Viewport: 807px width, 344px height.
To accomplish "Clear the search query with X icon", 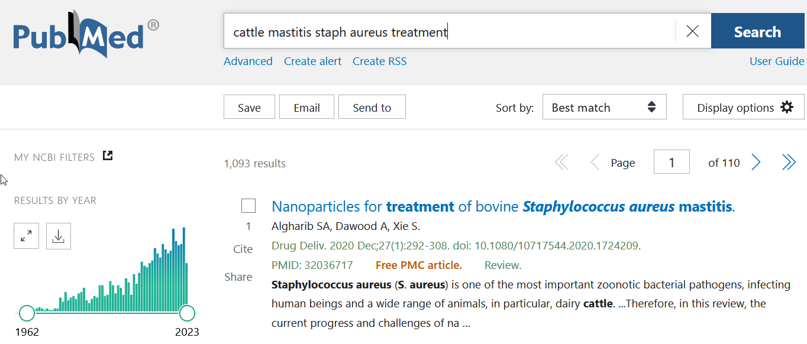I will pos(692,31).
